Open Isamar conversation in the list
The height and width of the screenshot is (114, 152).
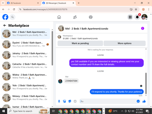26,106
